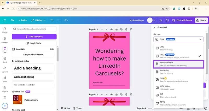
Task: Open the Design sidebar panel
Action: click(5, 30)
